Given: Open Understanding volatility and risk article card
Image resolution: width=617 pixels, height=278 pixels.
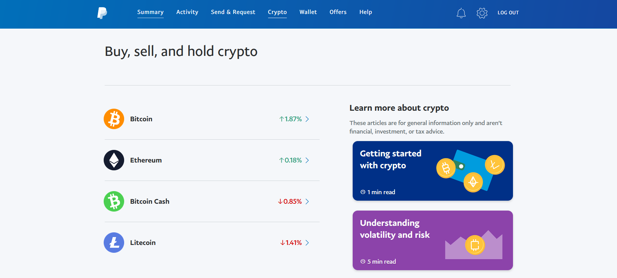Looking at the screenshot, I should point(433,240).
